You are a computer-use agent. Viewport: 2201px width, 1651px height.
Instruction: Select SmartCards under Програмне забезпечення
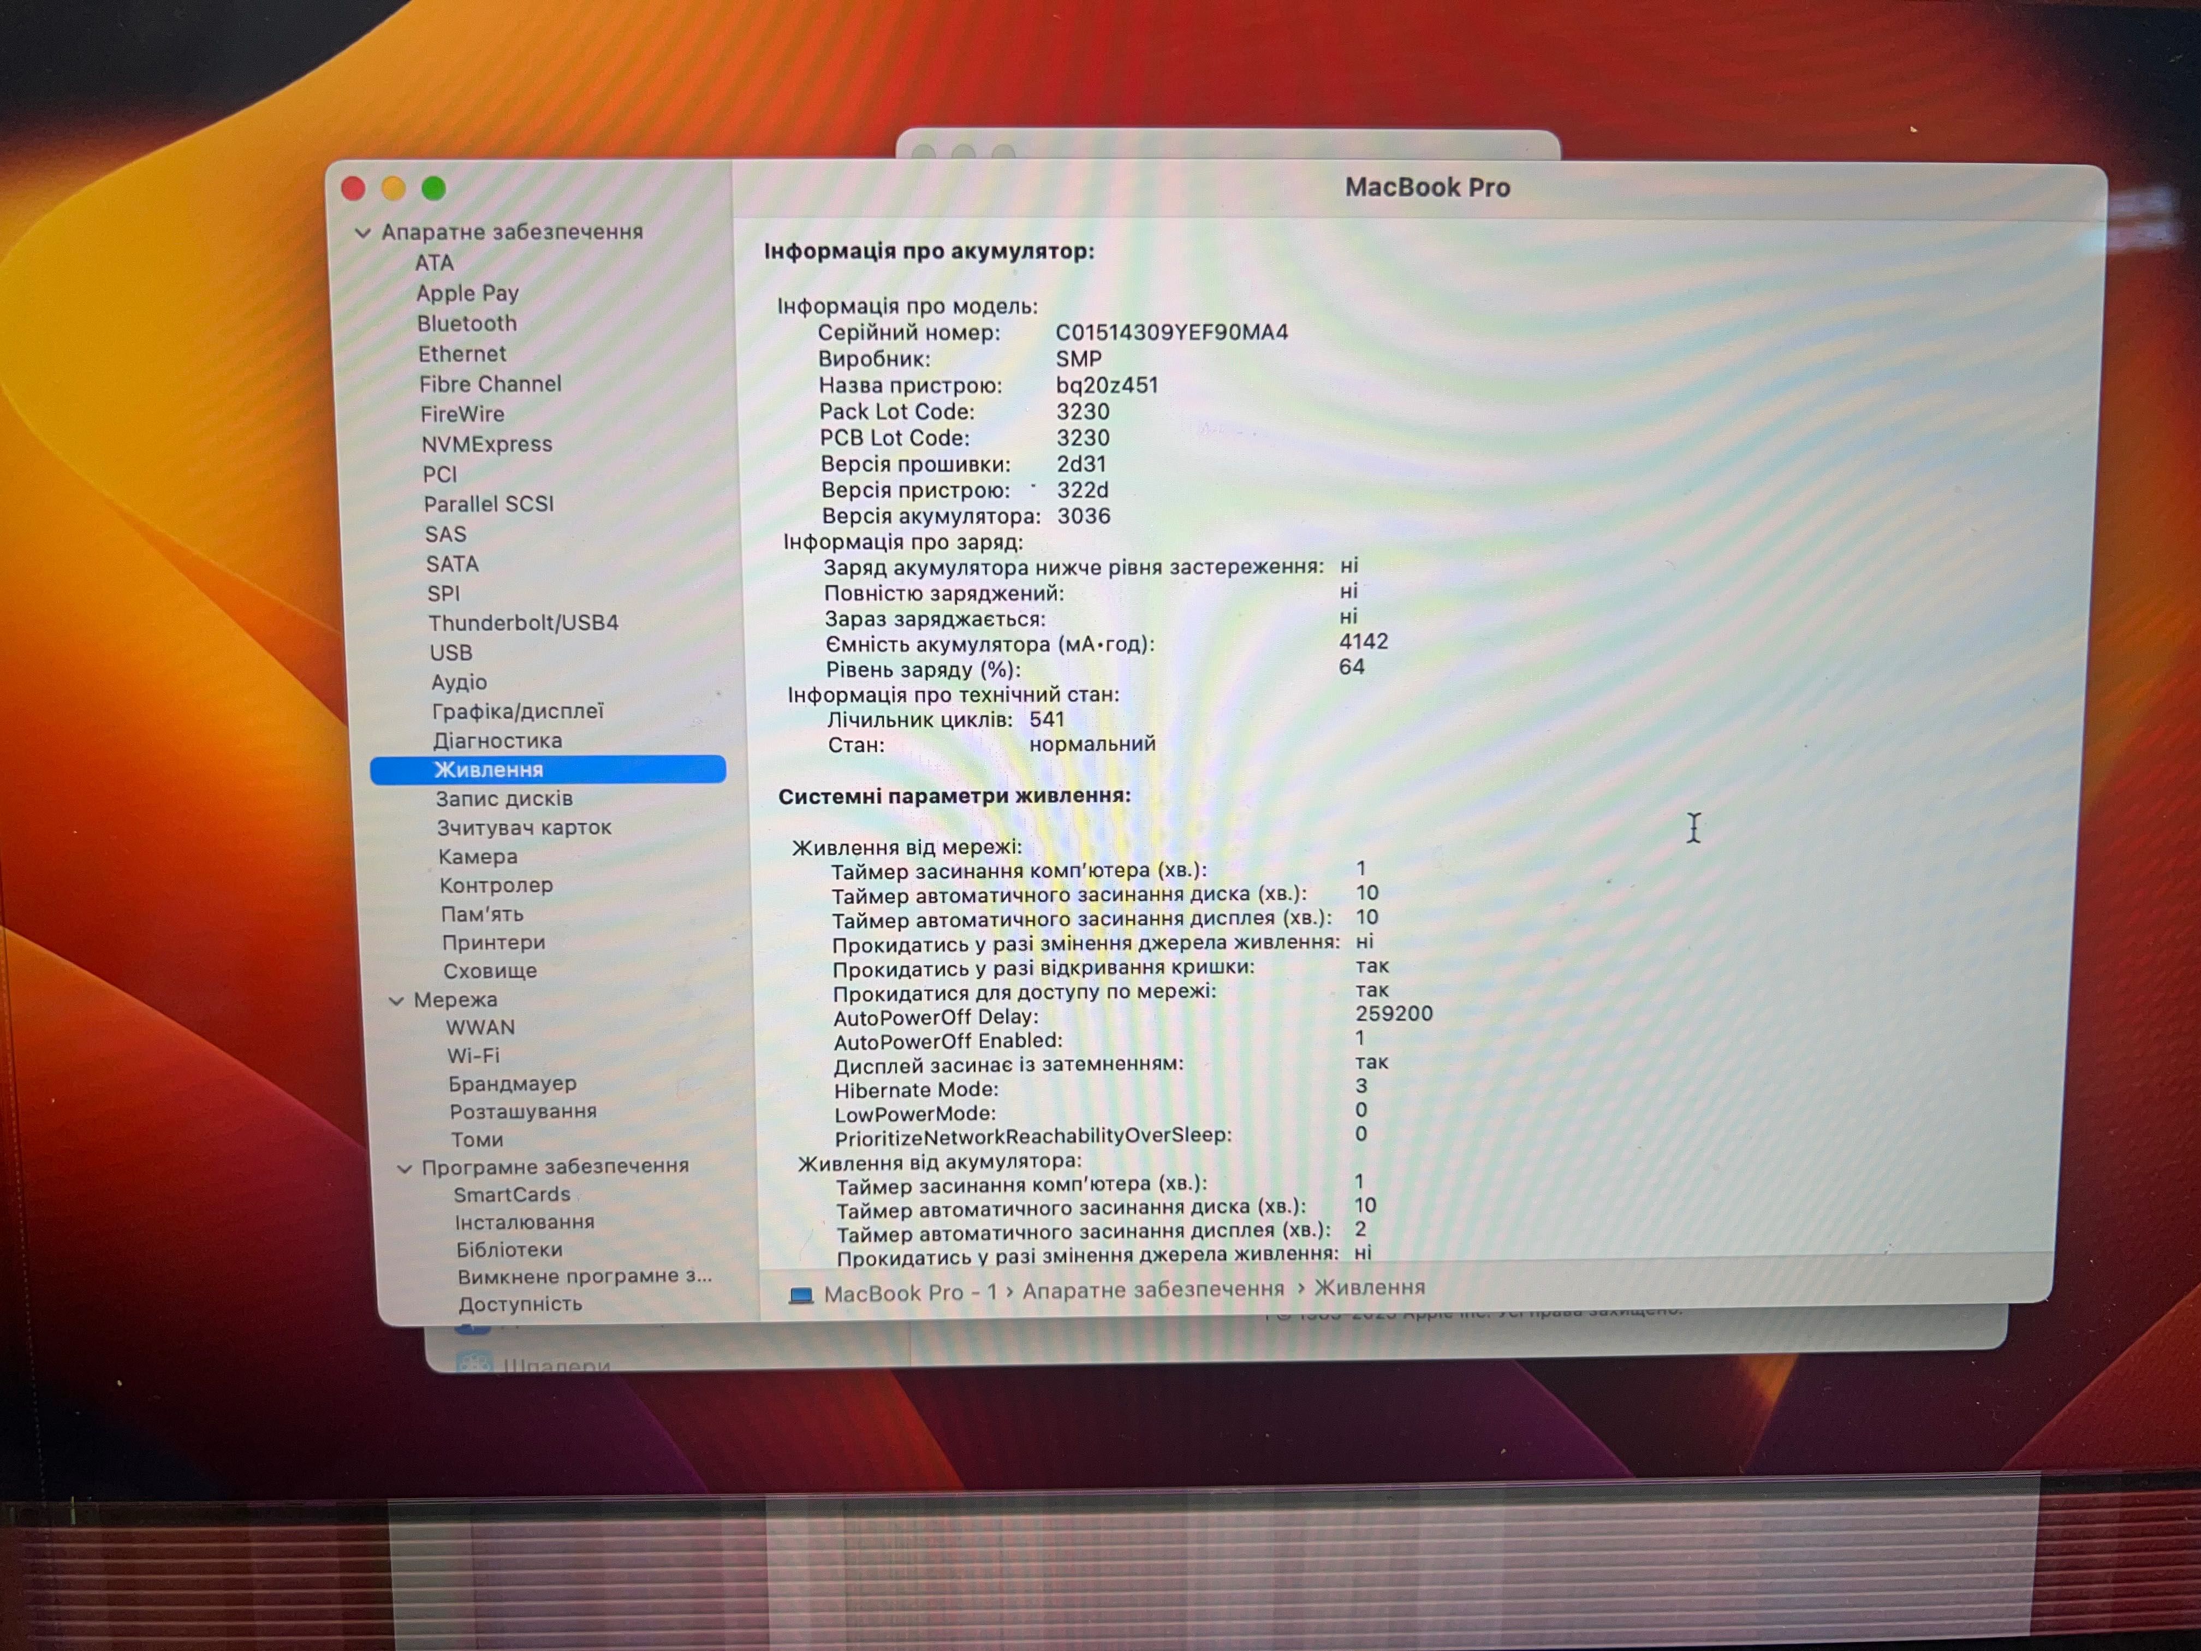click(x=511, y=1195)
